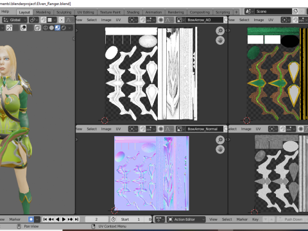Toggle the auto keying record button

coord(31,219)
